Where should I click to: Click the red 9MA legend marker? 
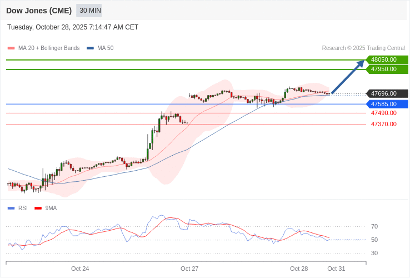pos(38,209)
